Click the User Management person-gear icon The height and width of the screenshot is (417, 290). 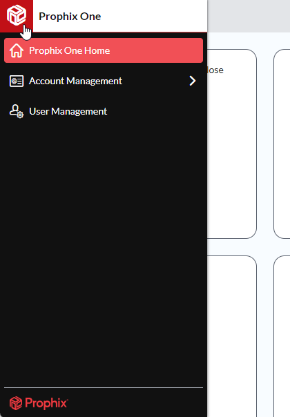(x=17, y=111)
